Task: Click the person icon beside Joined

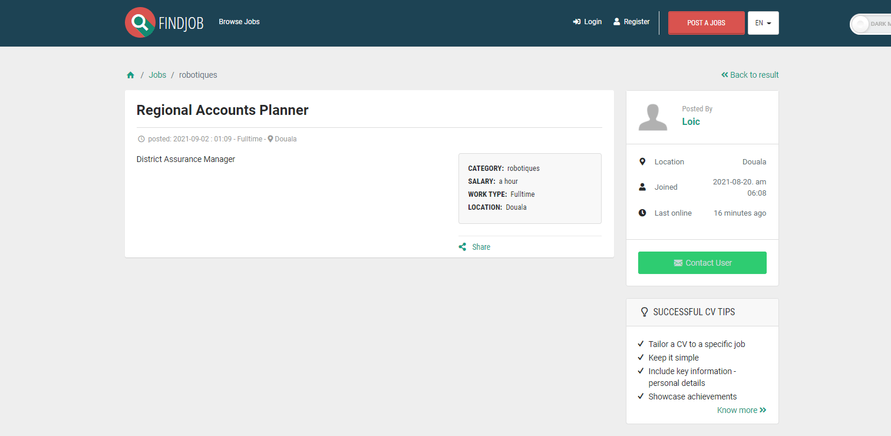Action: point(642,187)
